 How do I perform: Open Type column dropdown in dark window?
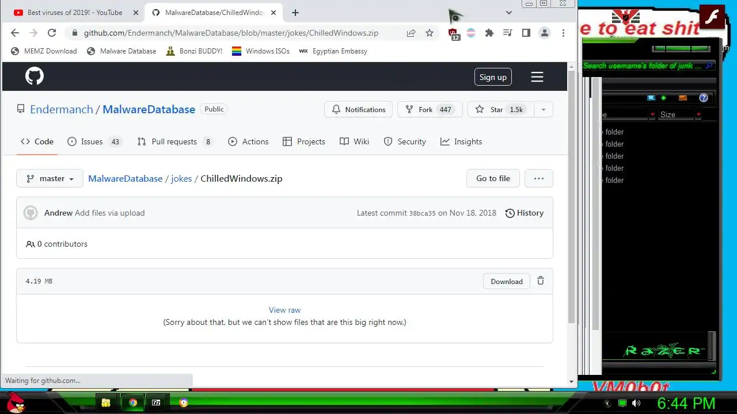click(652, 115)
